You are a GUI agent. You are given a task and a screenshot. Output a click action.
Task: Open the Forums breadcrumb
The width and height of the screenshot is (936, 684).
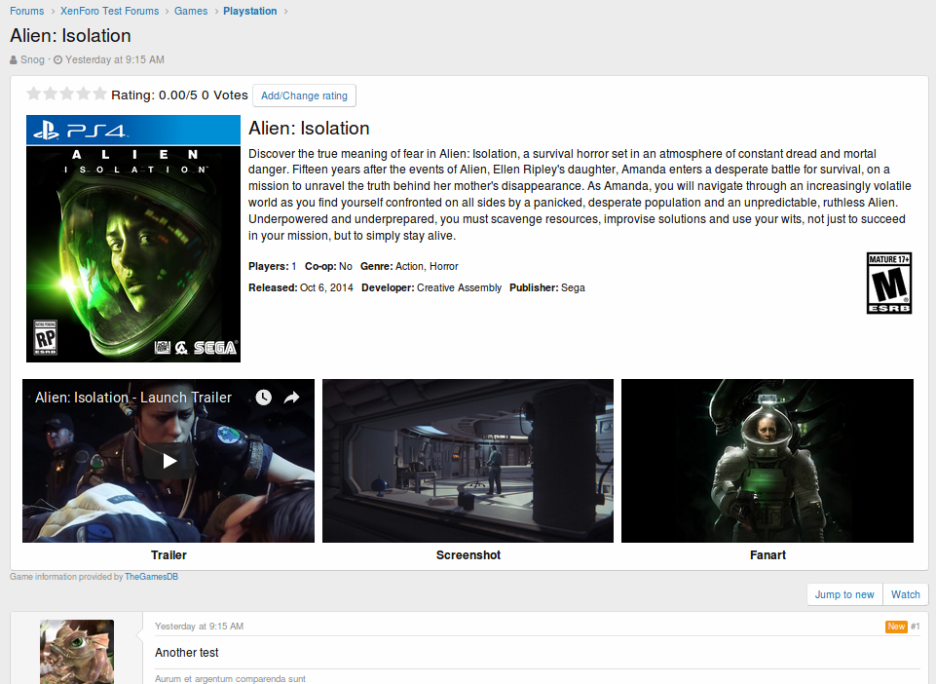click(x=27, y=11)
